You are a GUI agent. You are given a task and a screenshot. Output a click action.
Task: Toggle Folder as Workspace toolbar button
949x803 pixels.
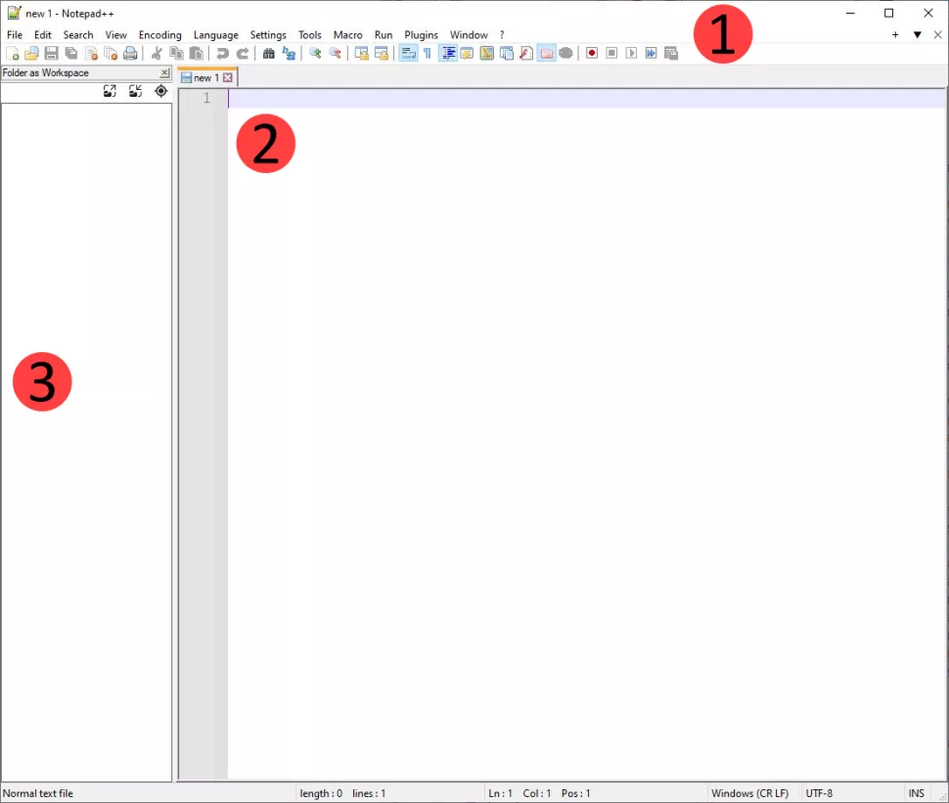[x=546, y=53]
